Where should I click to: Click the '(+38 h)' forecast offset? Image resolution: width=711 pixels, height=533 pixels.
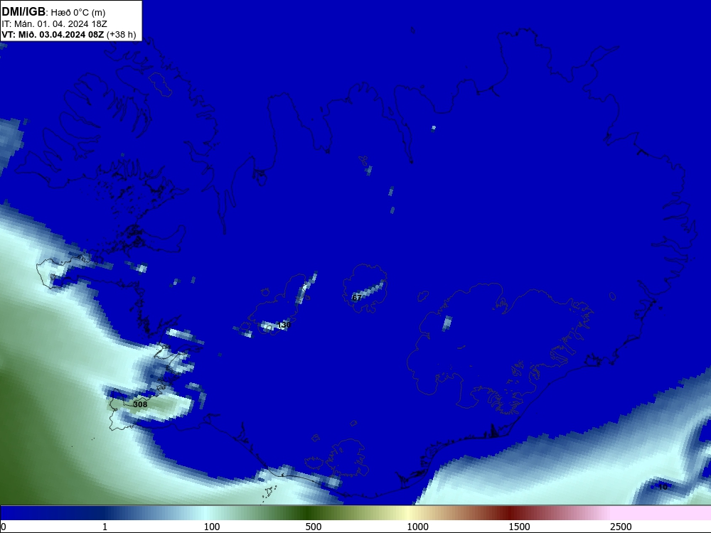121,35
